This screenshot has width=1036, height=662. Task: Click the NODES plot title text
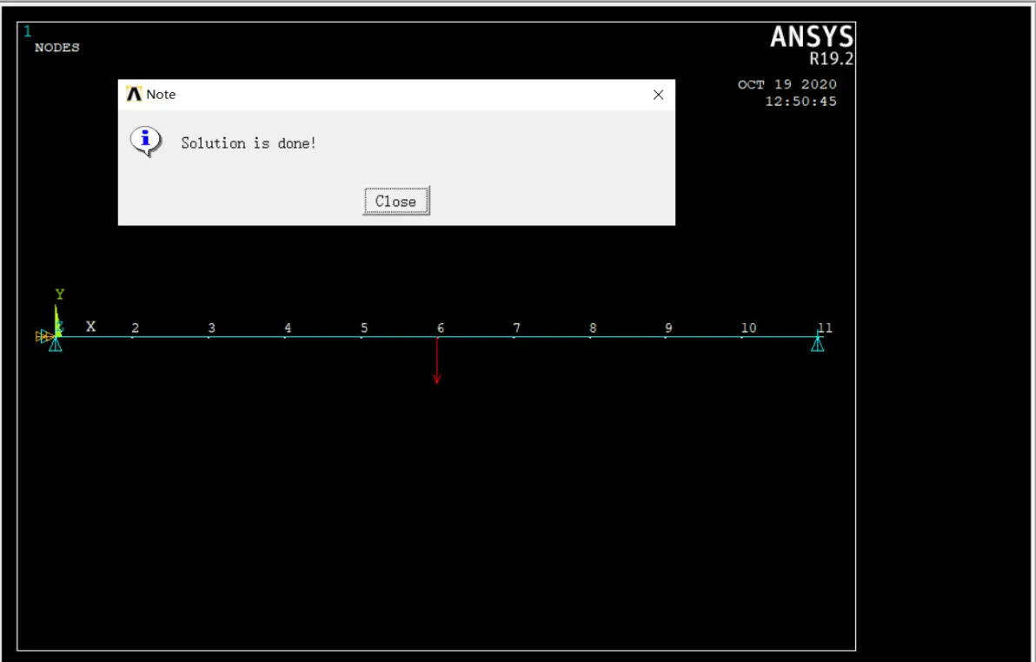tap(56, 48)
